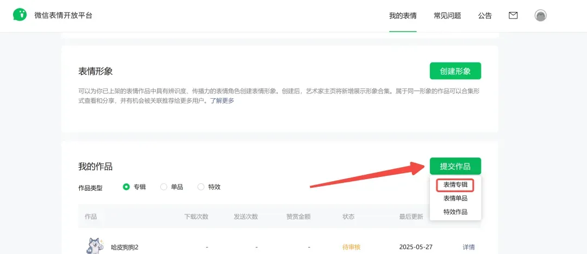Select the 单品 work type radio
587x254 pixels.
pos(164,187)
